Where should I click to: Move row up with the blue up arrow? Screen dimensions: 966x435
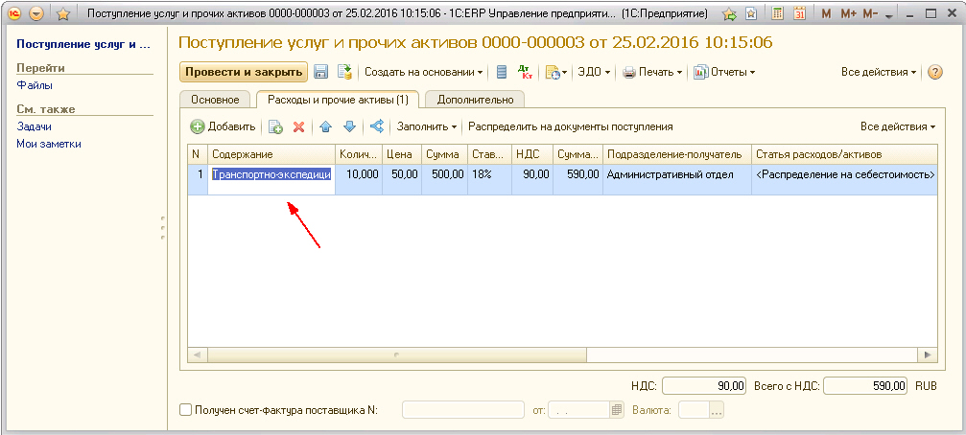(326, 126)
